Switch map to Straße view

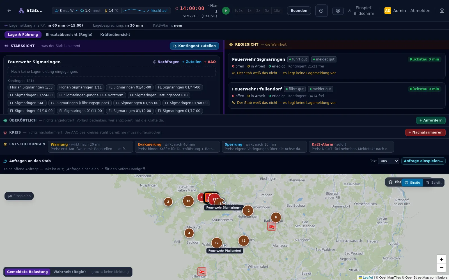tap(412, 183)
